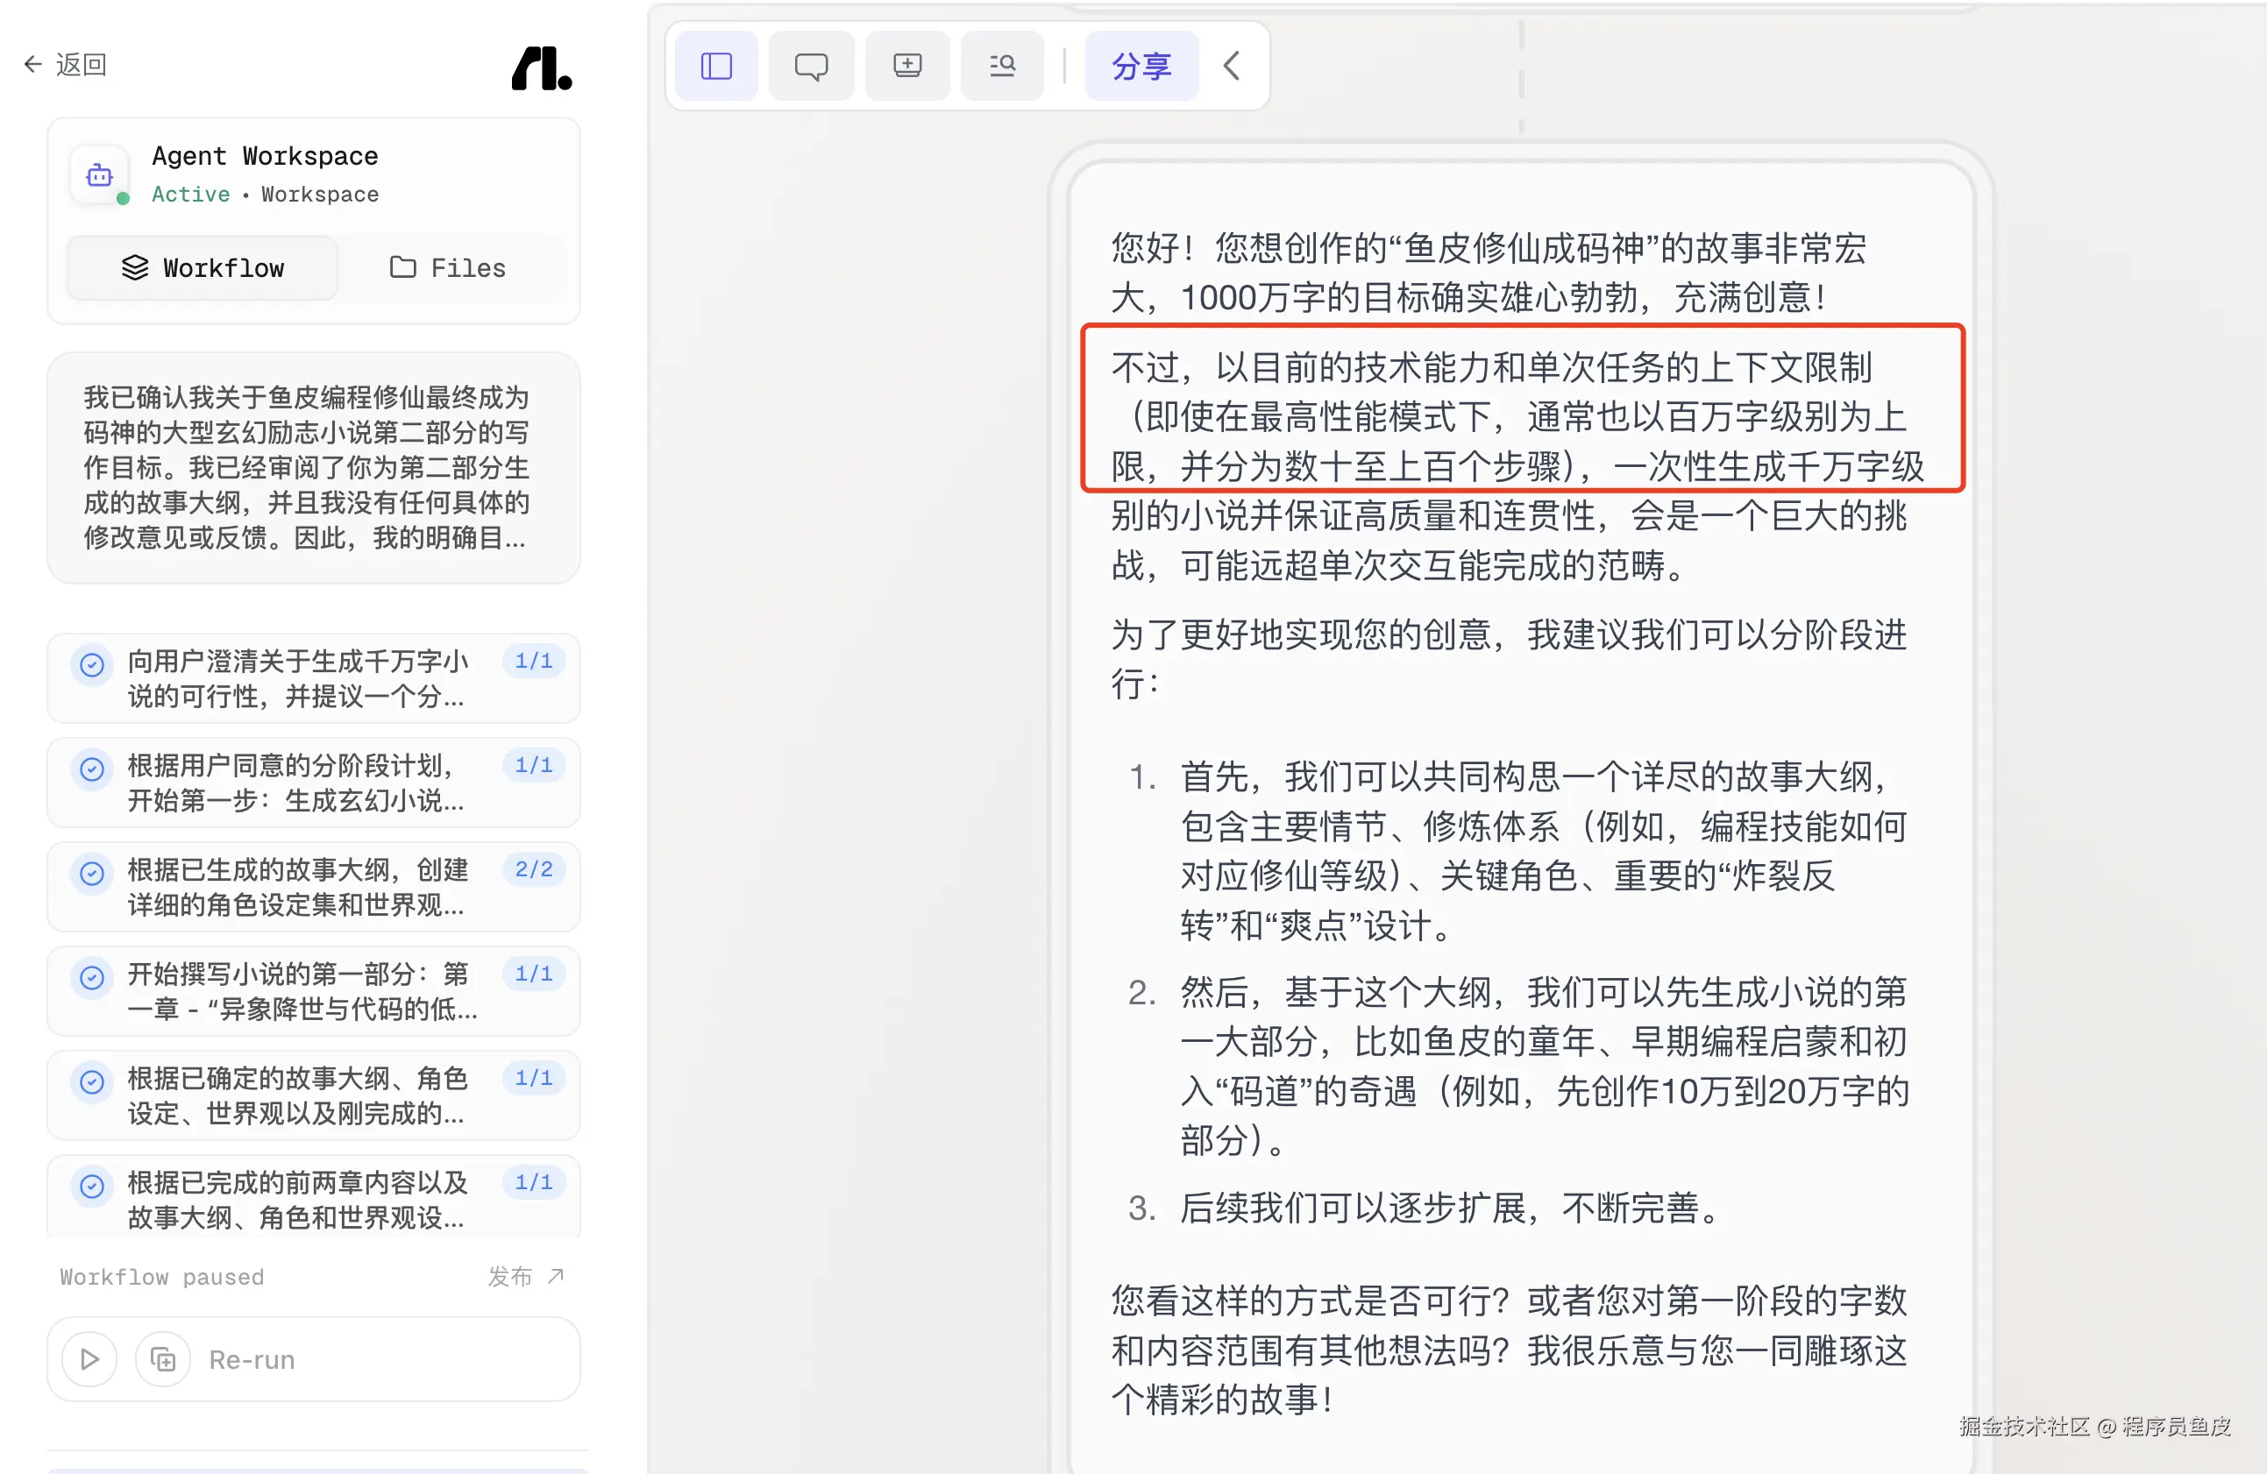Click checkmark on 开始撰写小说的第一部分 step

click(92, 977)
